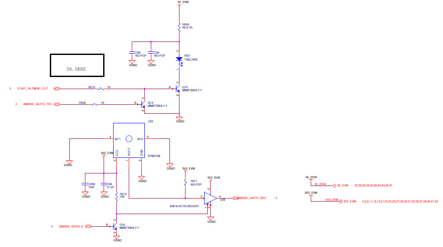Click the DGND ground symbol below Q15 emitter
This screenshot has height=247, width=443.
point(179,119)
